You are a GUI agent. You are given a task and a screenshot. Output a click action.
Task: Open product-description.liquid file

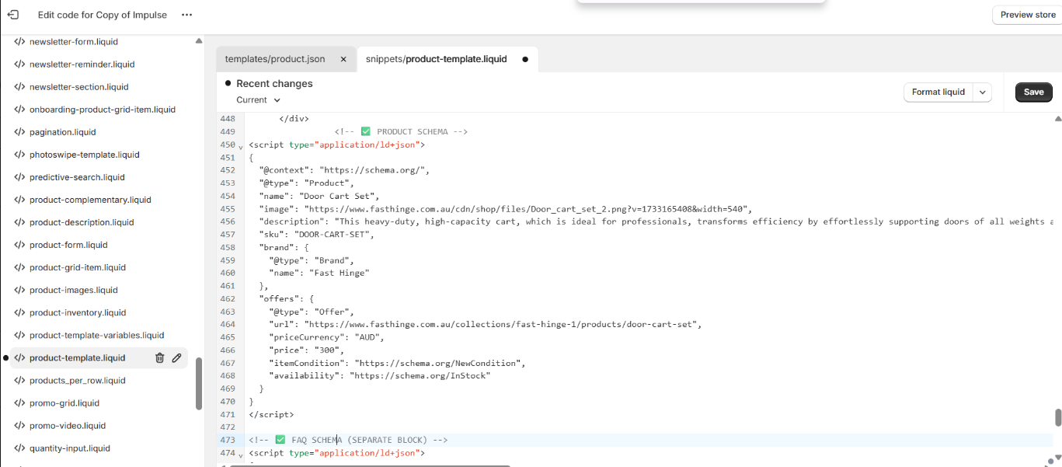click(x=82, y=222)
